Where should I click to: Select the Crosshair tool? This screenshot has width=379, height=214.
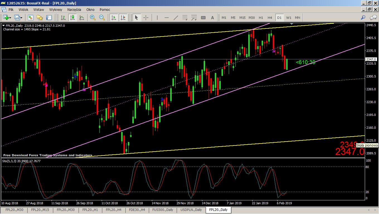(146, 18)
